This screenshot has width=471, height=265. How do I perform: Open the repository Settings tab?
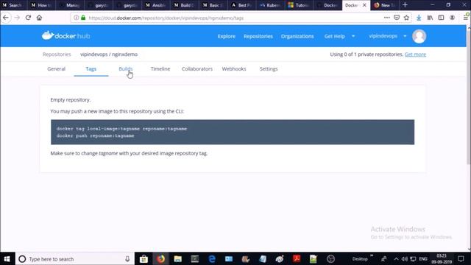(x=269, y=68)
